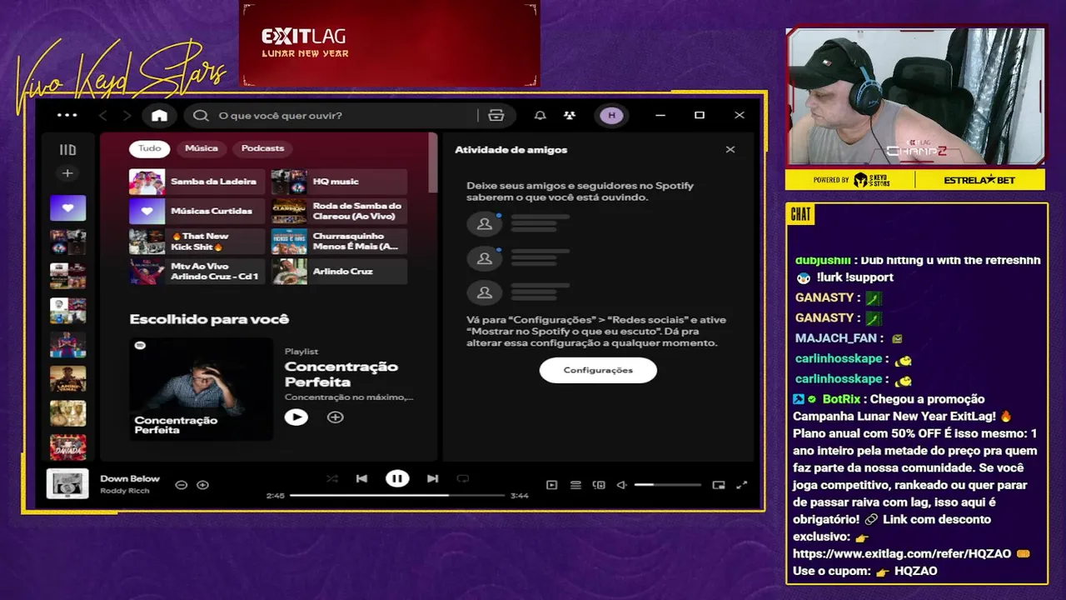
Task: Click the main content scrollbar
Action: 432,162
